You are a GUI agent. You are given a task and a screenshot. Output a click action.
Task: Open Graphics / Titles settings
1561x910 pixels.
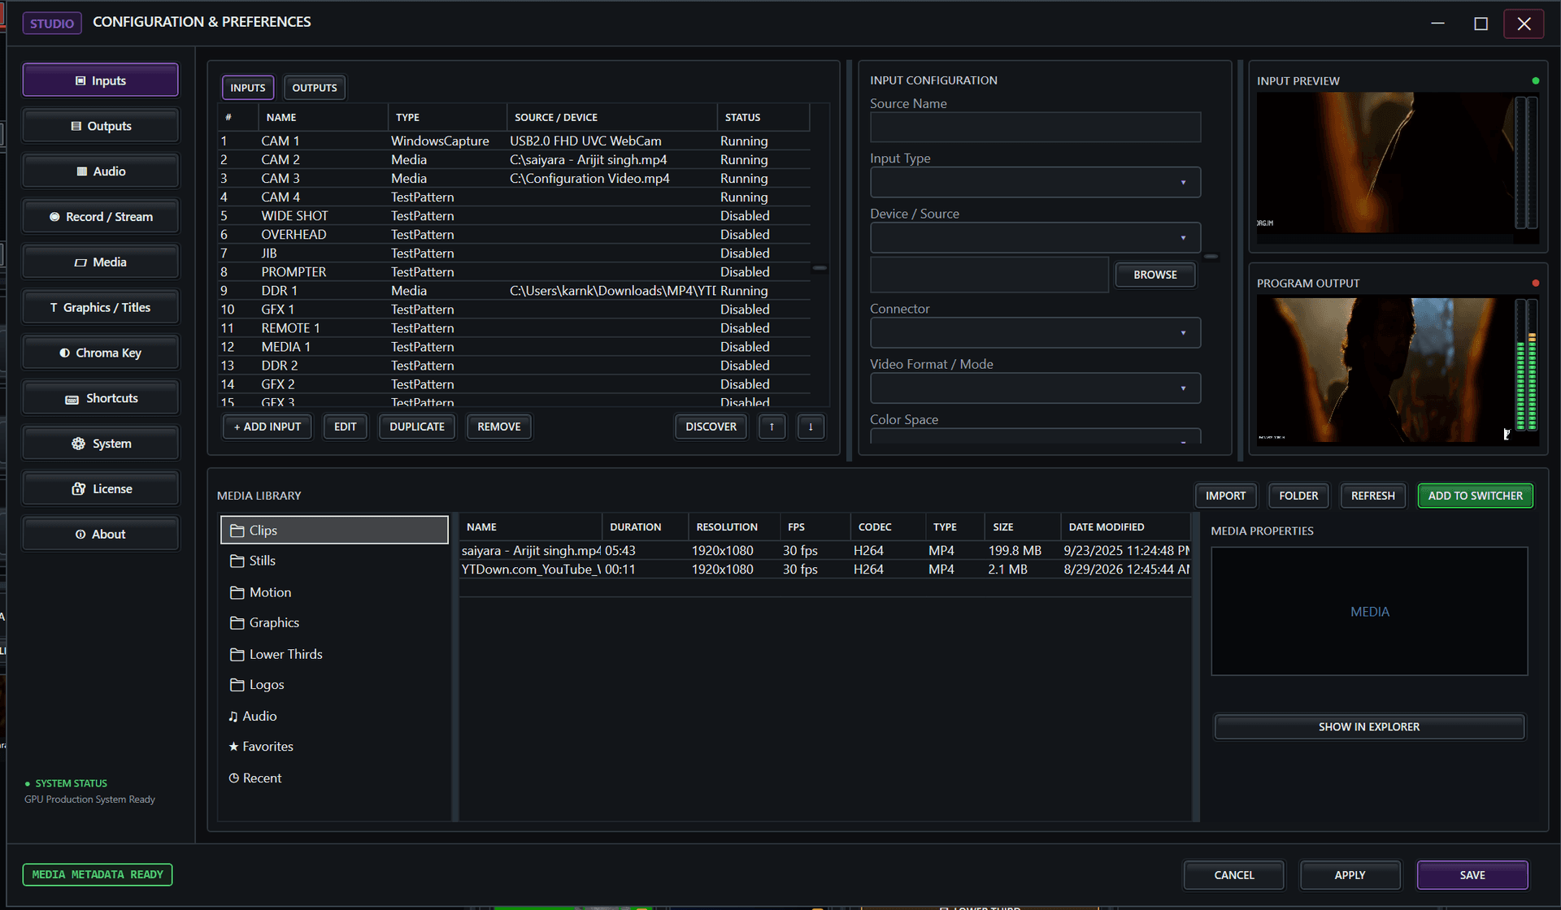pyautogui.click(x=100, y=308)
